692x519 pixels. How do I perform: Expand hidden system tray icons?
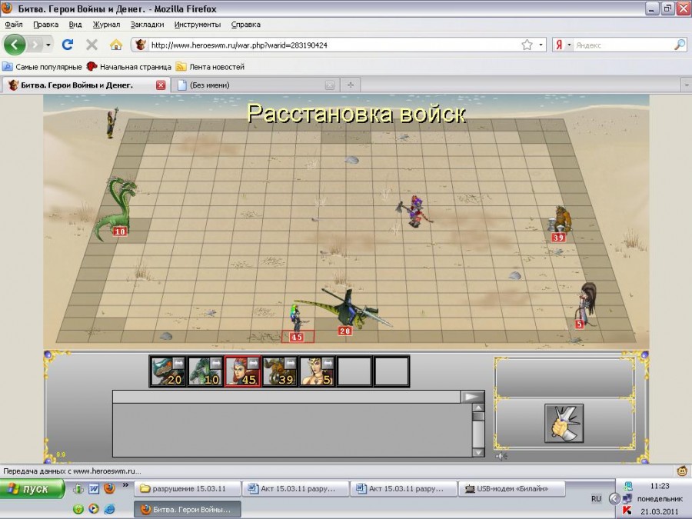coord(614,499)
